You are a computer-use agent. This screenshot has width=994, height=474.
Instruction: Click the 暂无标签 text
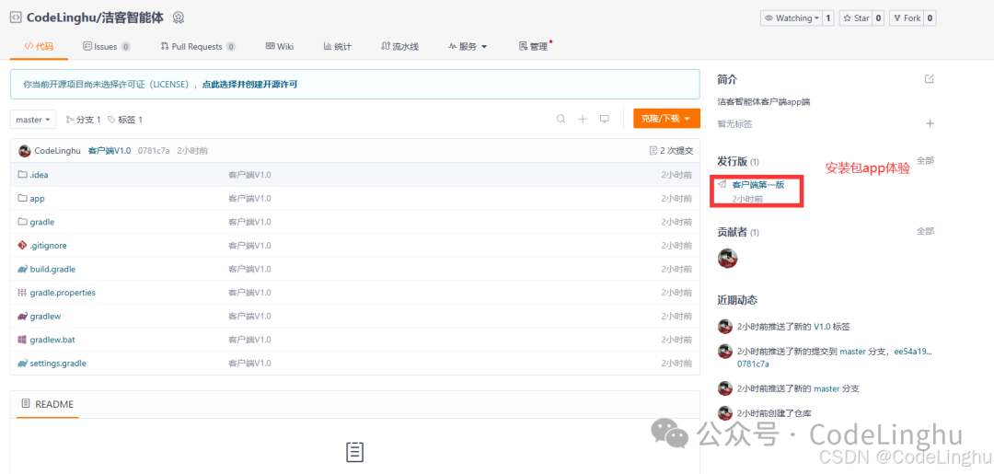[x=734, y=123]
